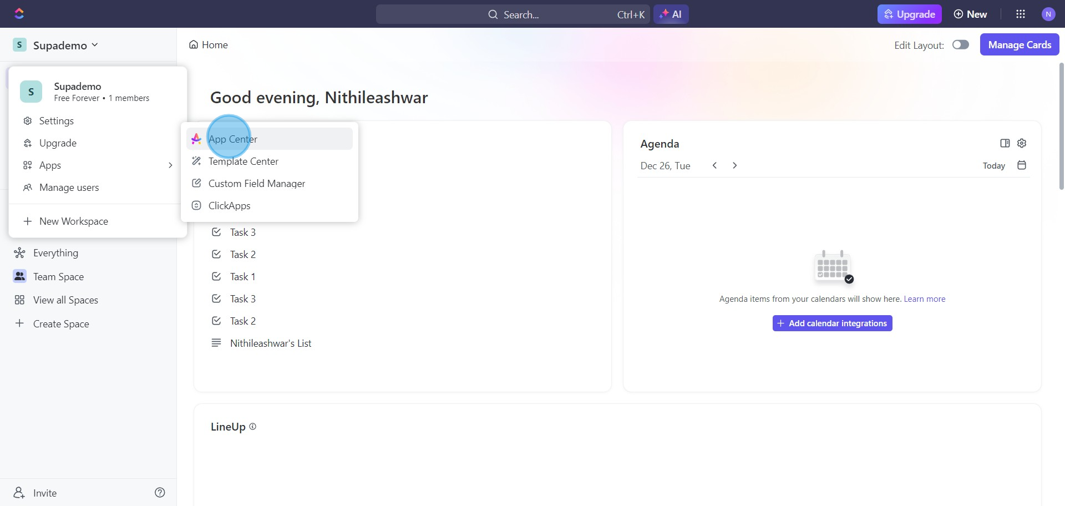This screenshot has width=1065, height=506.
Task: Focus the Search field
Action: [x=513, y=14]
